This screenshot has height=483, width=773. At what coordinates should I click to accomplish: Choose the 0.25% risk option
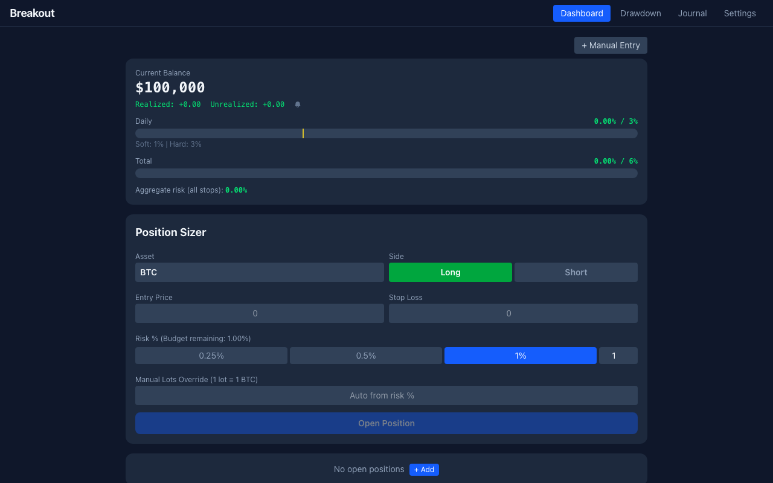(x=211, y=356)
